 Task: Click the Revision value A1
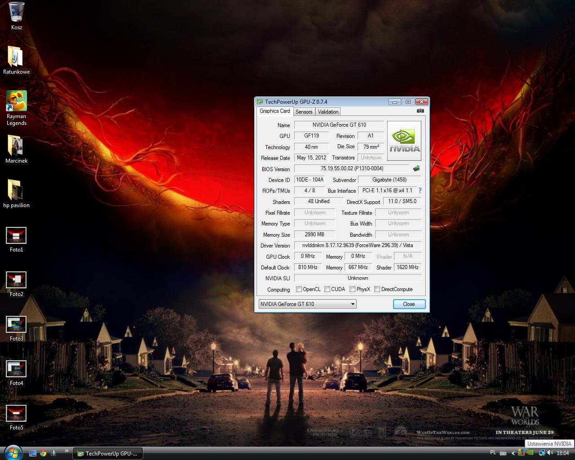(x=371, y=136)
